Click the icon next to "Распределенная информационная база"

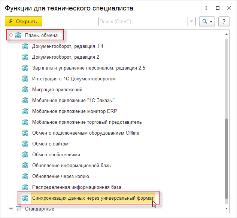(25, 187)
